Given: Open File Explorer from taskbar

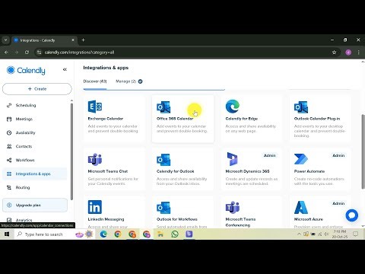Looking at the screenshot, I should 160,234.
